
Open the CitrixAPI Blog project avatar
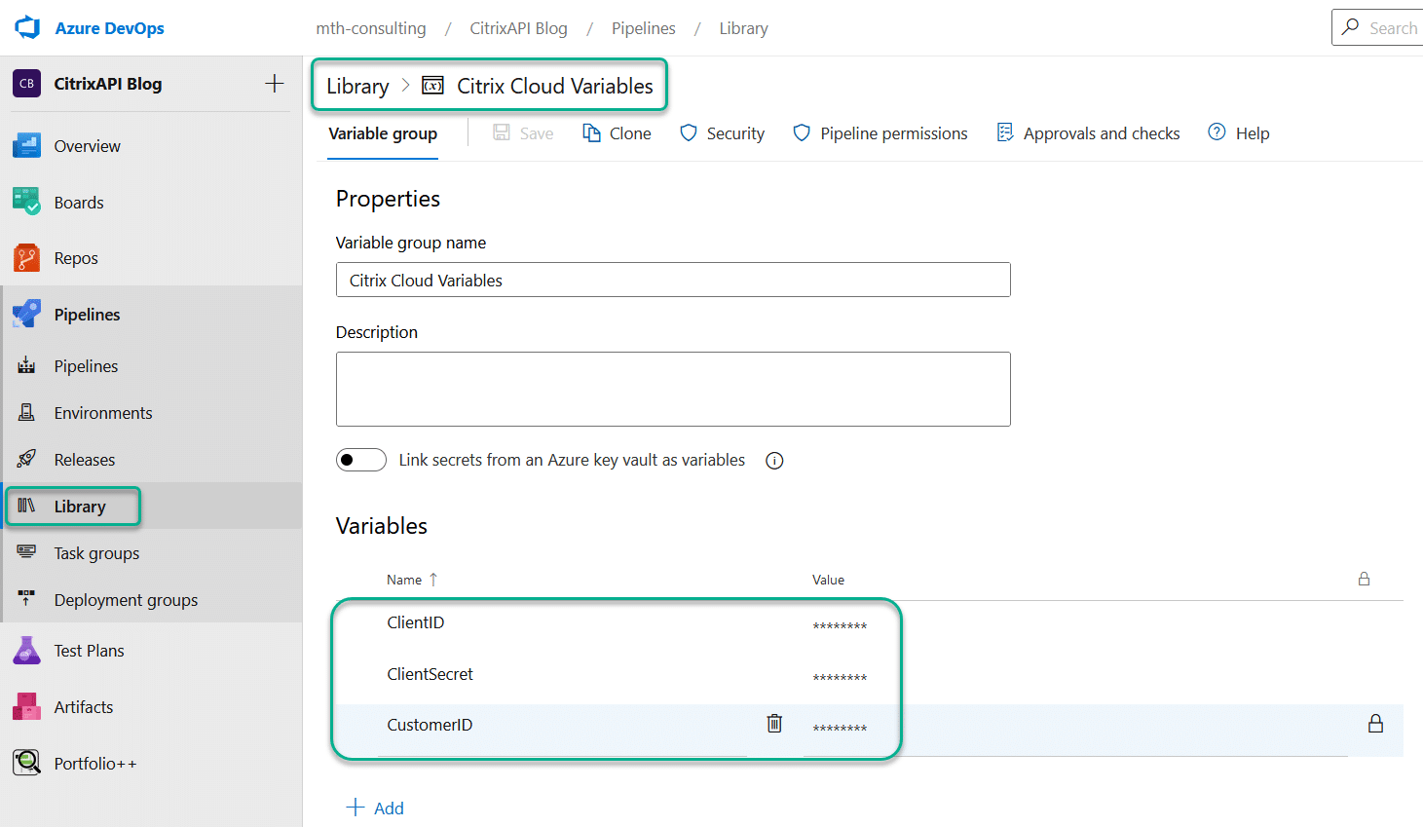26,84
